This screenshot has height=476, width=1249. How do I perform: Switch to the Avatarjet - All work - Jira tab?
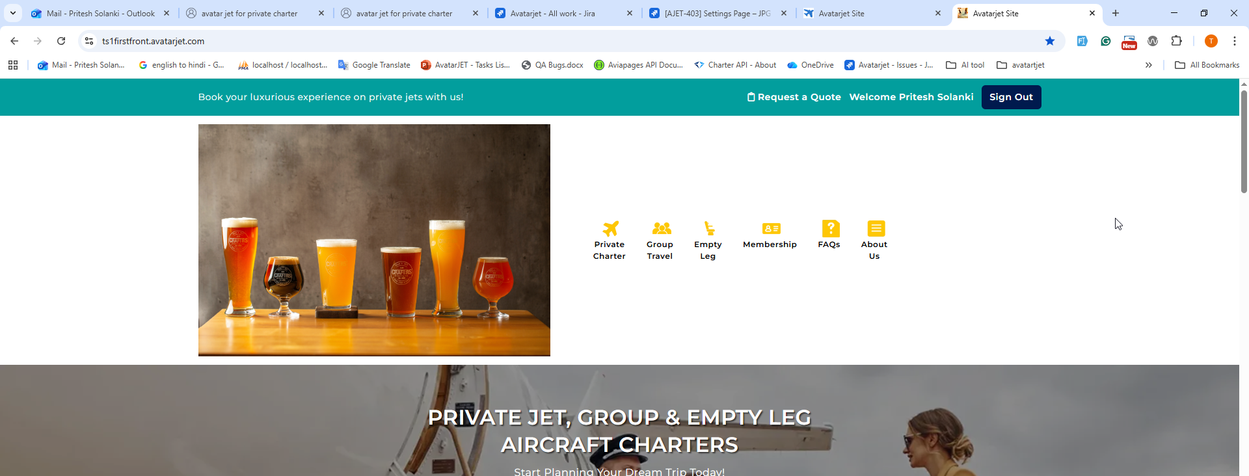(x=552, y=13)
